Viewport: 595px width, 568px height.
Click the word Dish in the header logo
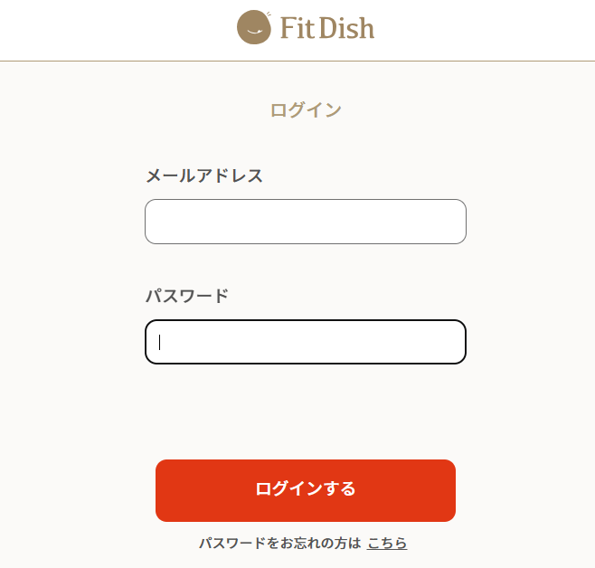[x=345, y=28]
